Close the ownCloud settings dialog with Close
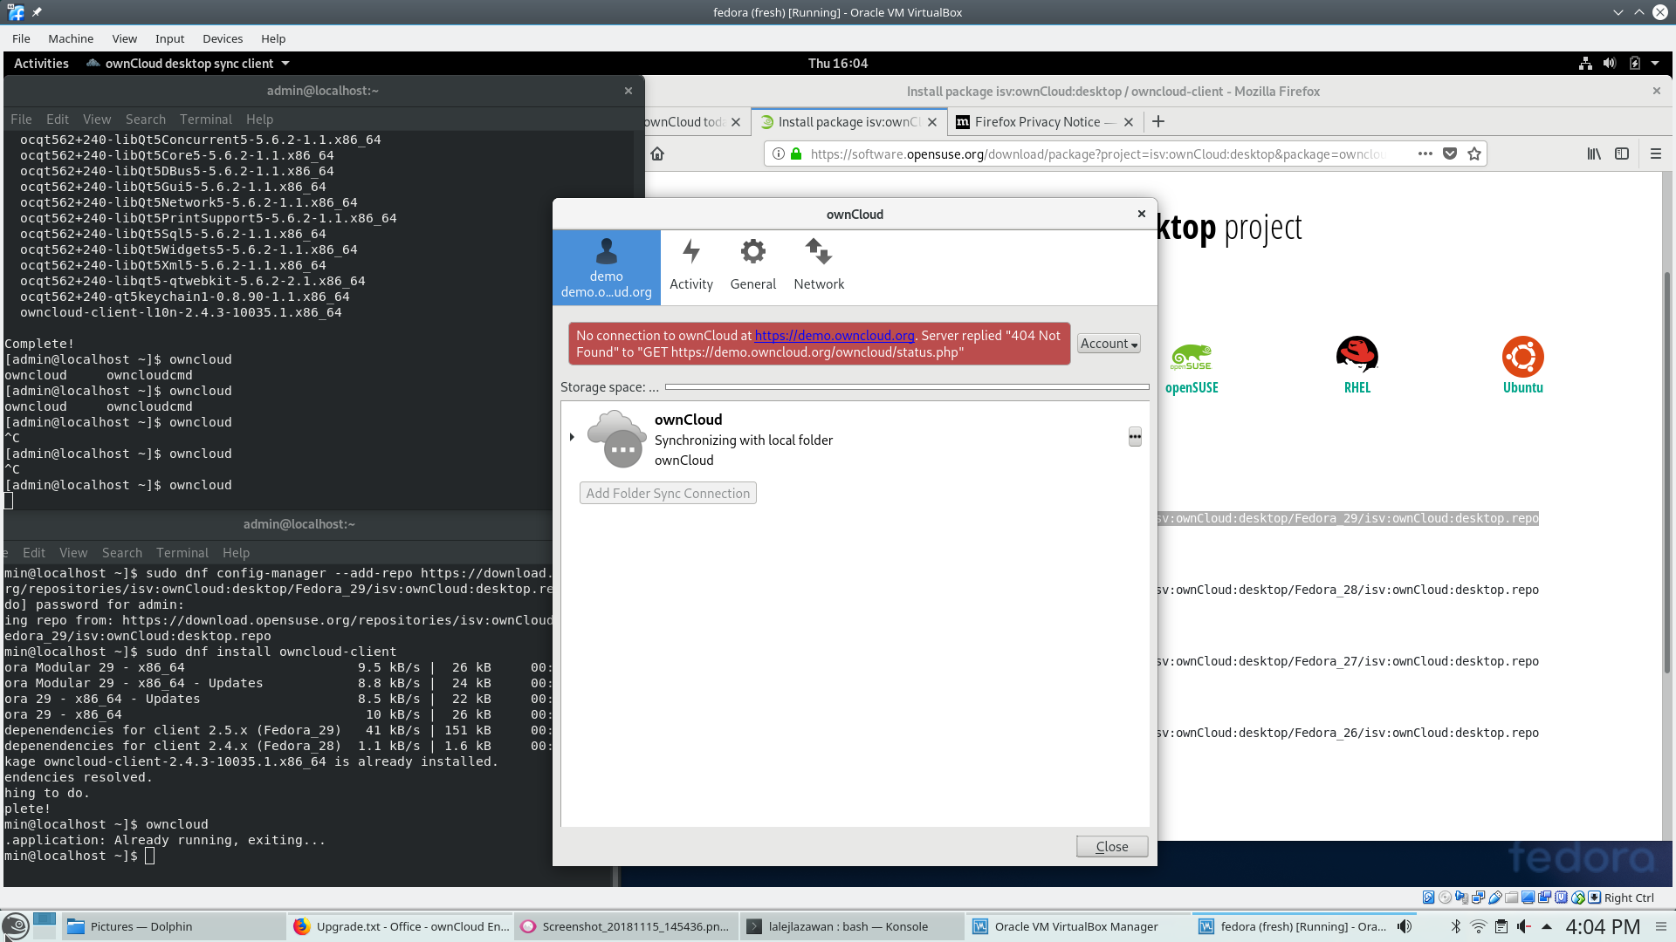Image resolution: width=1676 pixels, height=942 pixels. click(x=1112, y=846)
